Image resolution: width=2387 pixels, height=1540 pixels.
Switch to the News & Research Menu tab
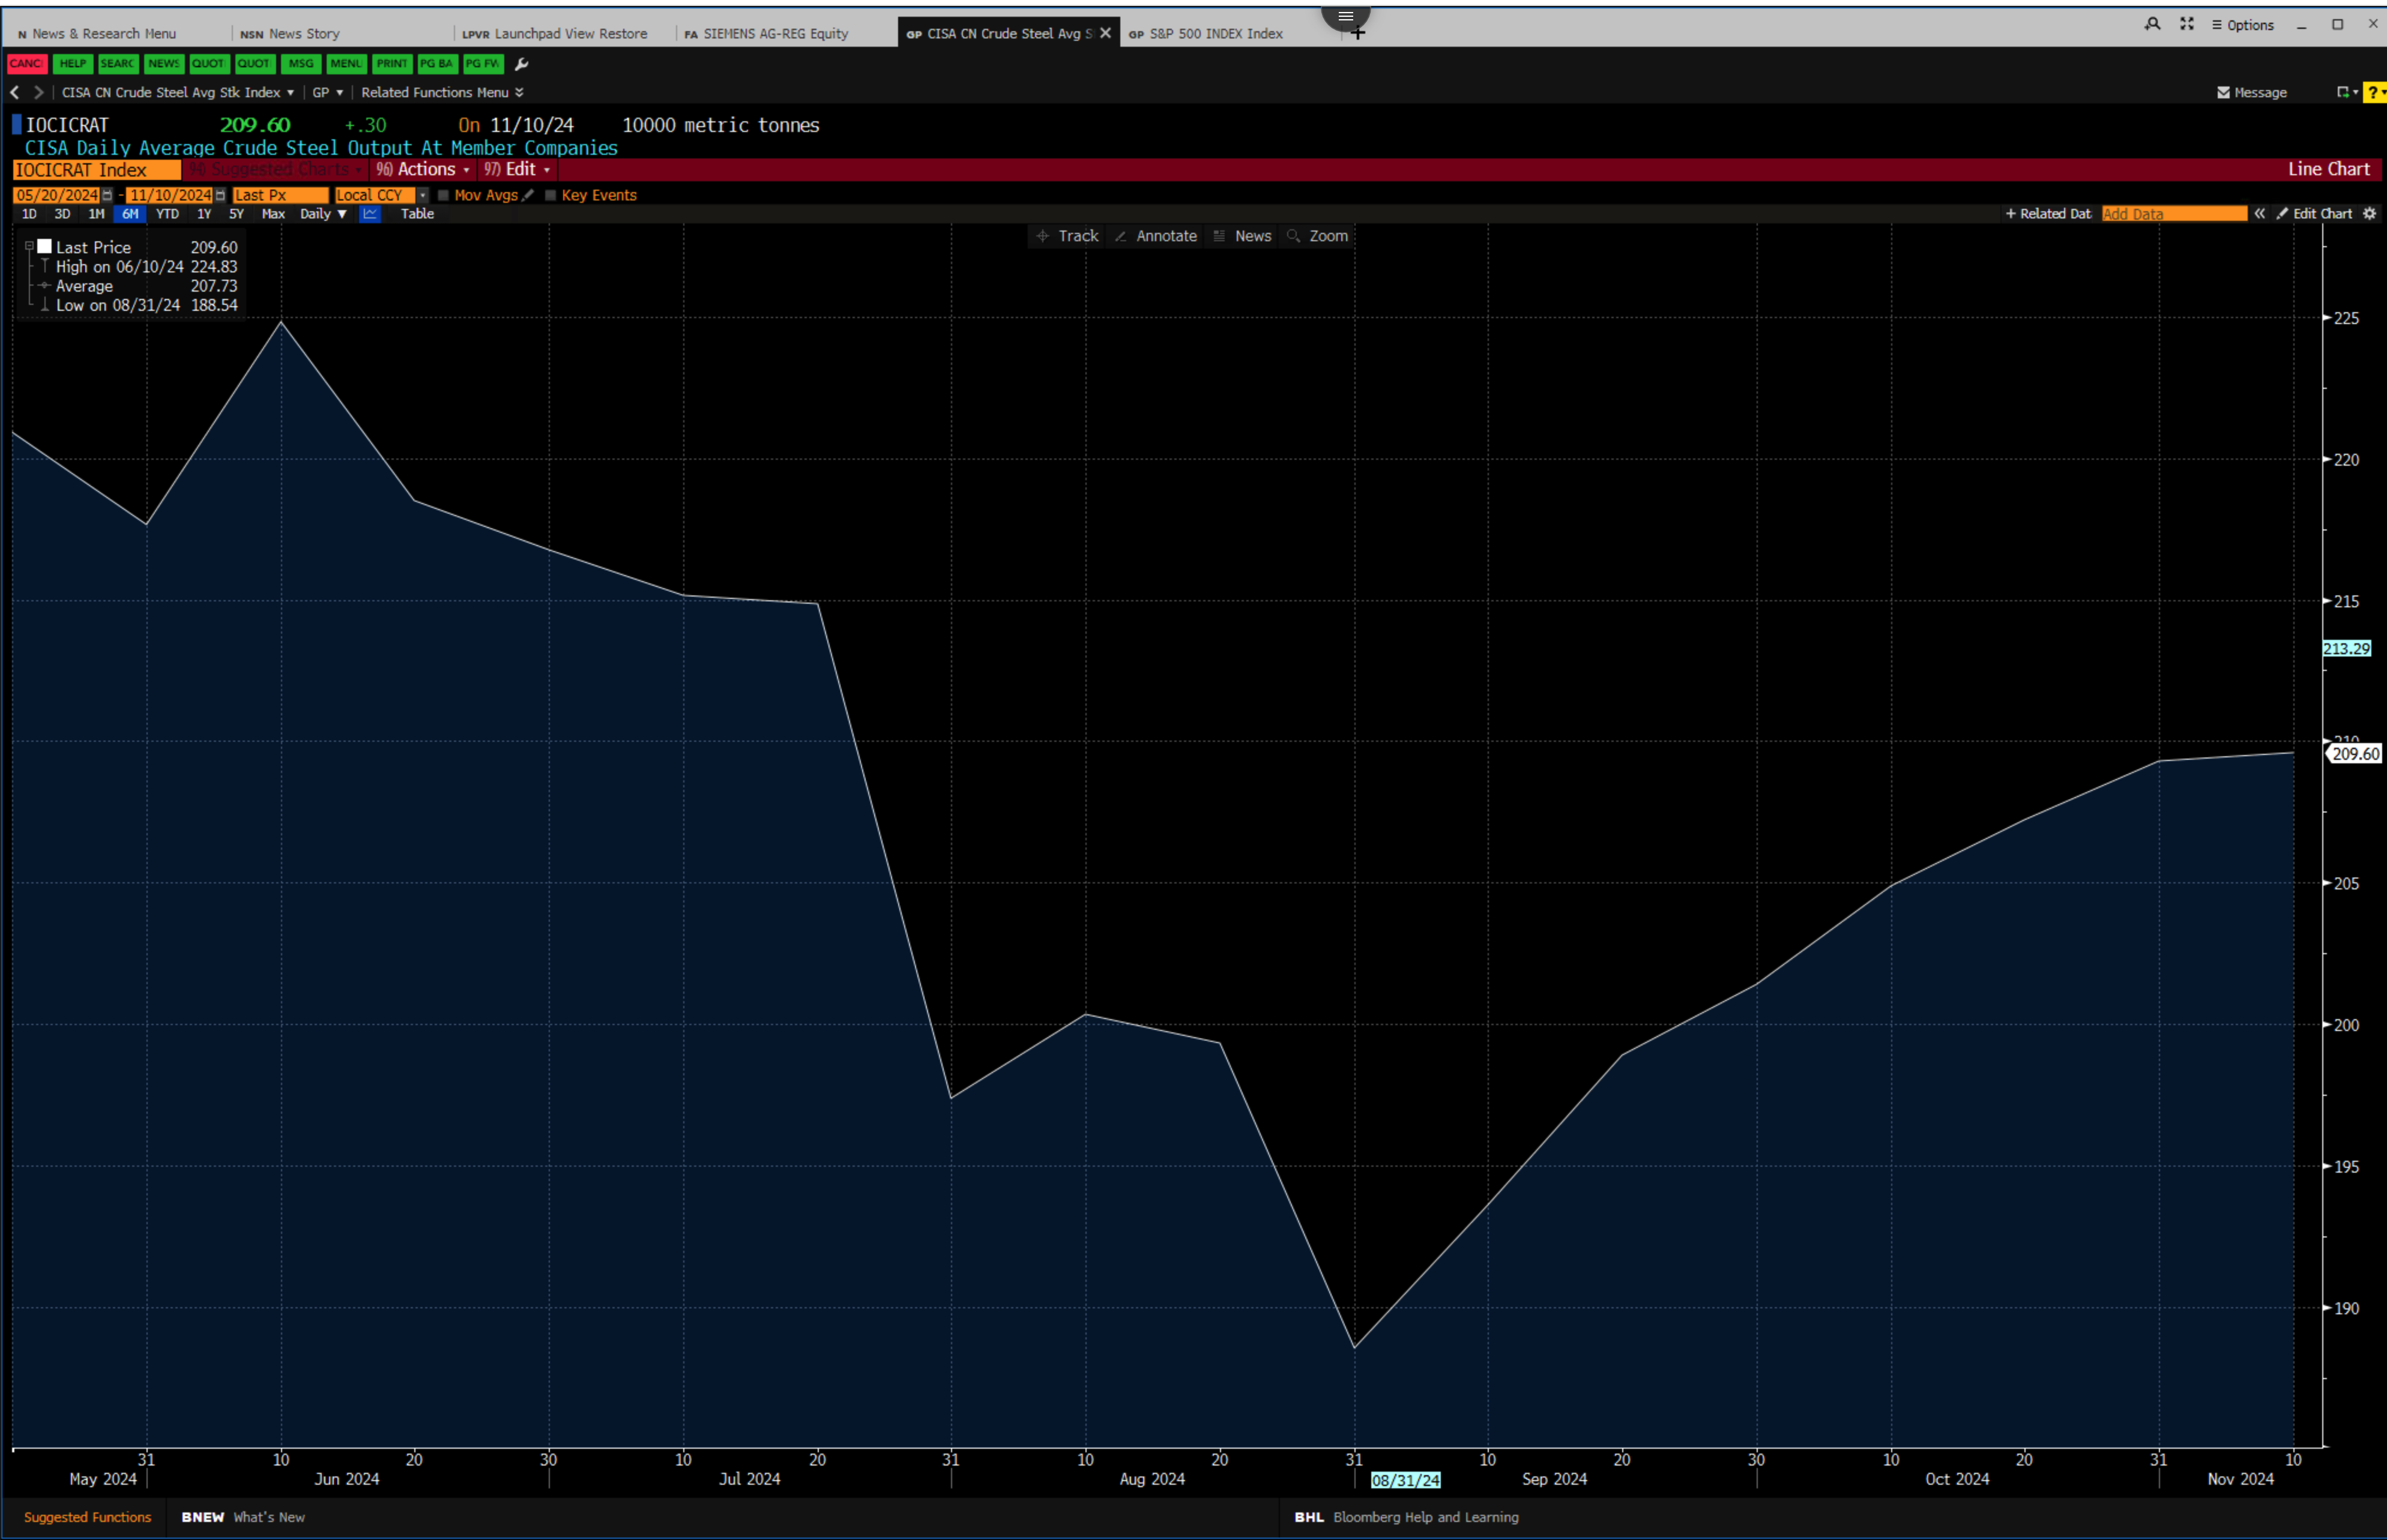pyautogui.click(x=97, y=34)
